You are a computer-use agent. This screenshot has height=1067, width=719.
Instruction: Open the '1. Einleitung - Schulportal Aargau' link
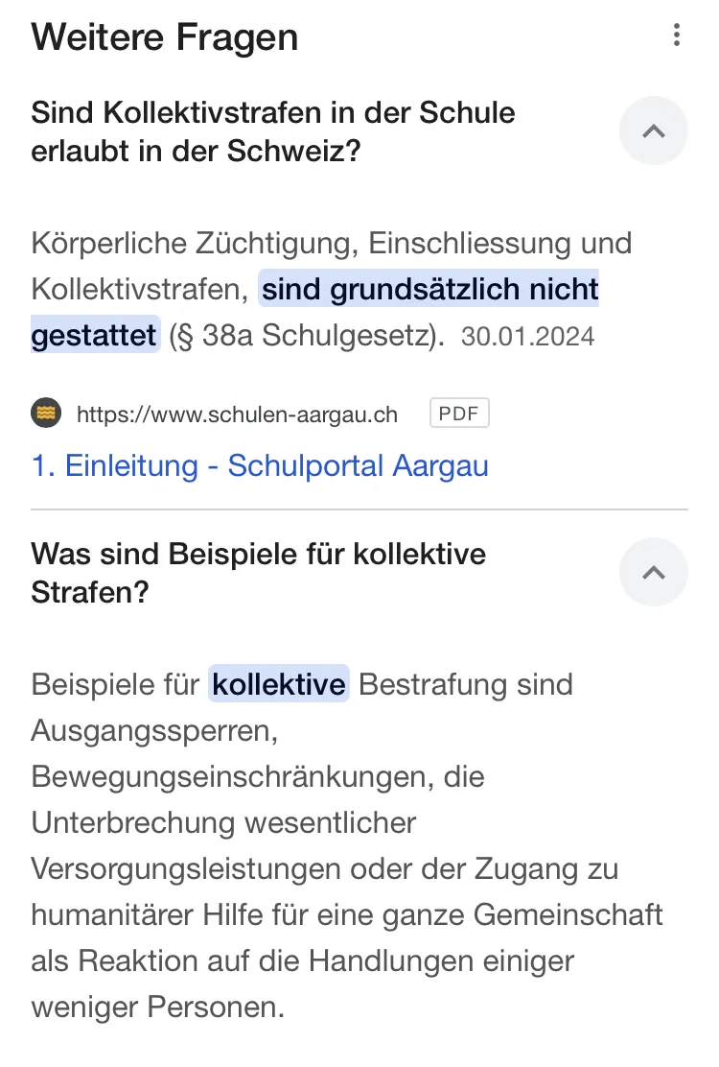pos(260,466)
